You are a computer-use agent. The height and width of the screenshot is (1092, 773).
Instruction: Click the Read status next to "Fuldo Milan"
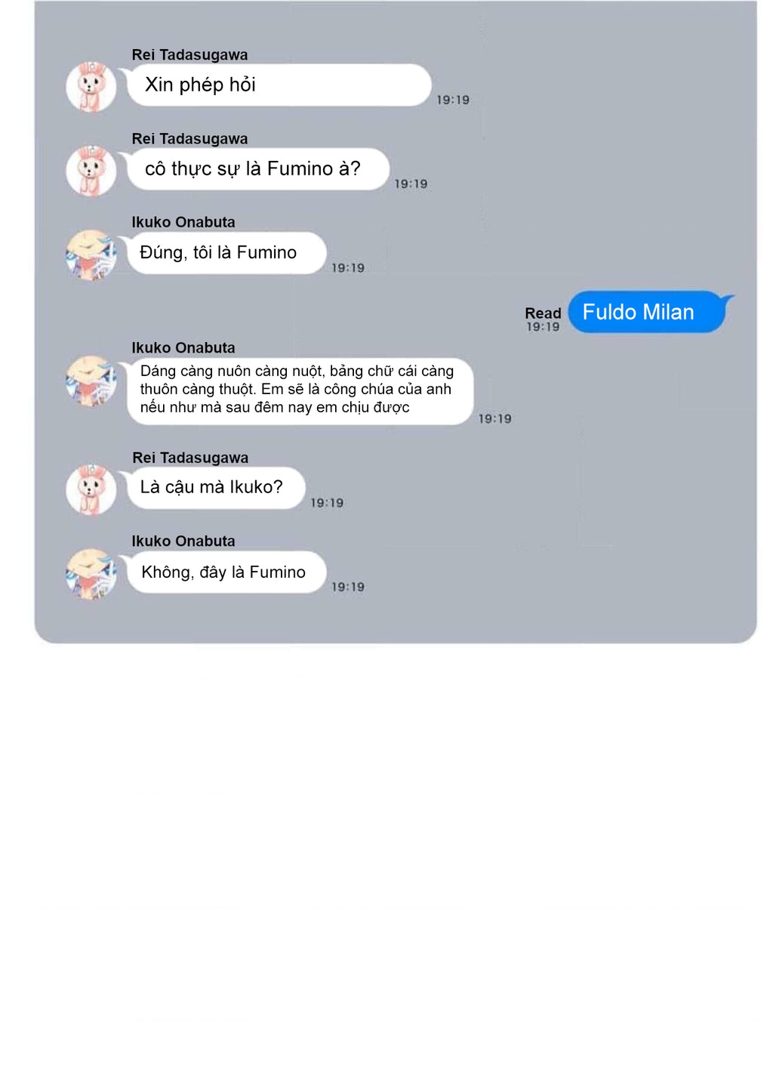click(543, 313)
